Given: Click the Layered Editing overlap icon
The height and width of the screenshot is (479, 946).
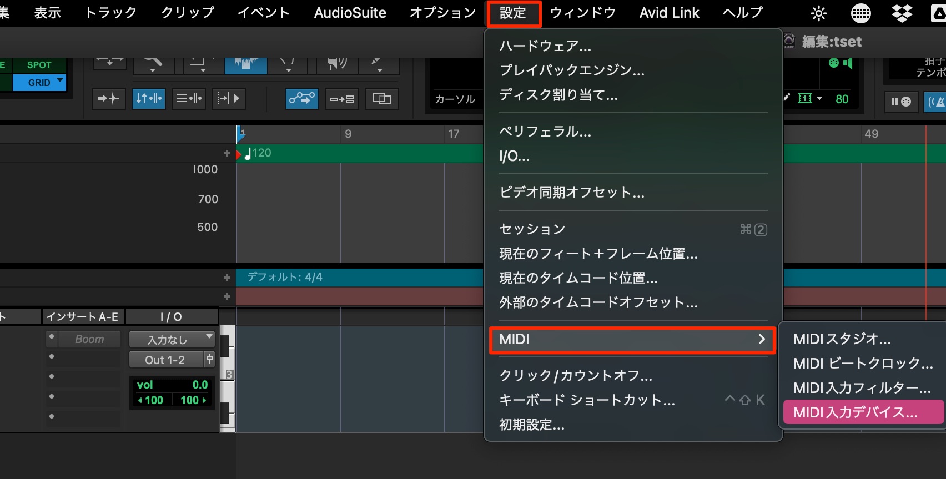Looking at the screenshot, I should 382,99.
